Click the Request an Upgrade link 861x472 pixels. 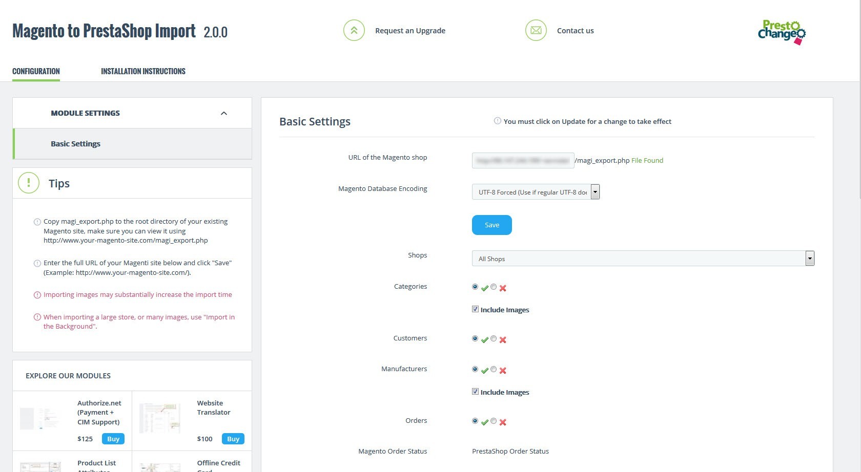pyautogui.click(x=410, y=31)
